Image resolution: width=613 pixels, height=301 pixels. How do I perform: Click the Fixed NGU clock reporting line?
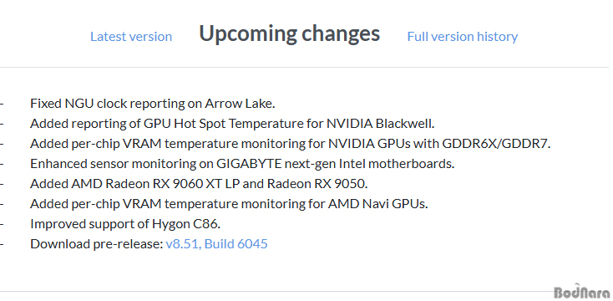click(x=153, y=104)
